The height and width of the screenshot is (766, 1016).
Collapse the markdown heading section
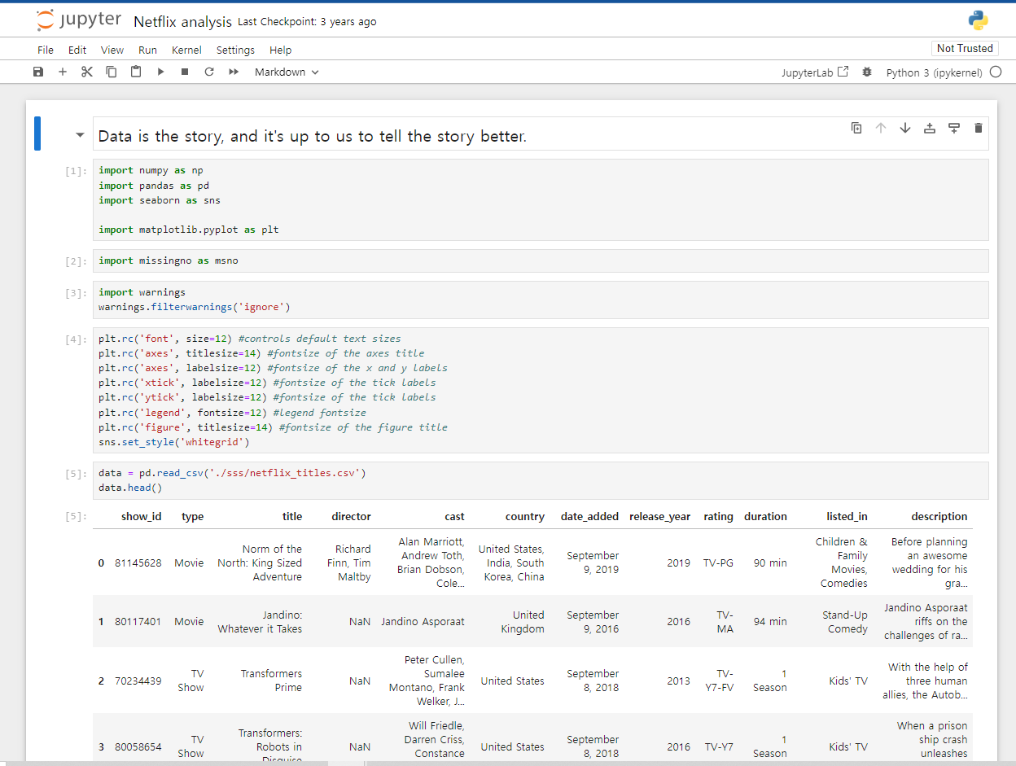click(x=80, y=135)
